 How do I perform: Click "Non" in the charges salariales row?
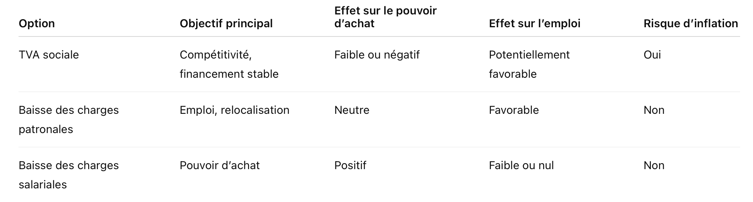(x=654, y=166)
